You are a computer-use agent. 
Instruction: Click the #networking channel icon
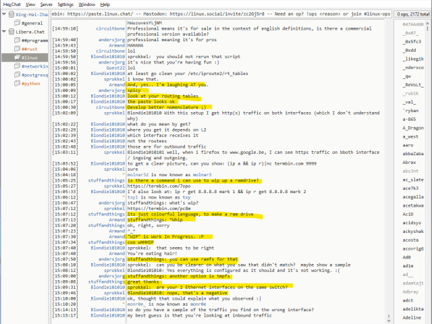point(16,67)
